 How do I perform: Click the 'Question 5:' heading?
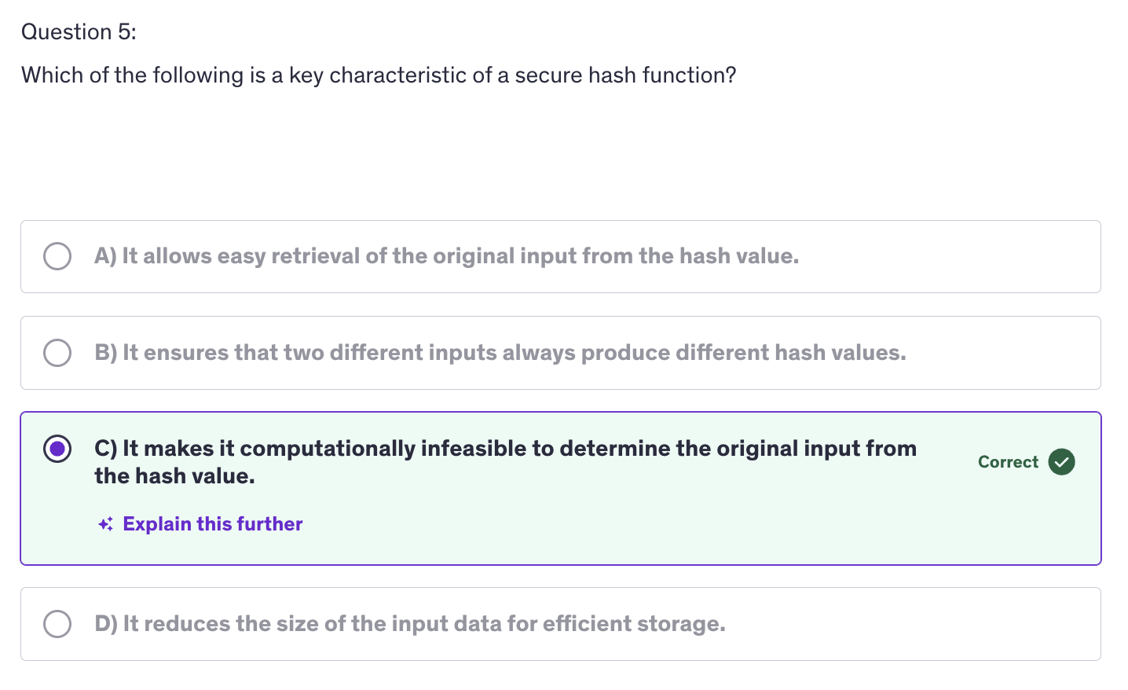[x=79, y=32]
